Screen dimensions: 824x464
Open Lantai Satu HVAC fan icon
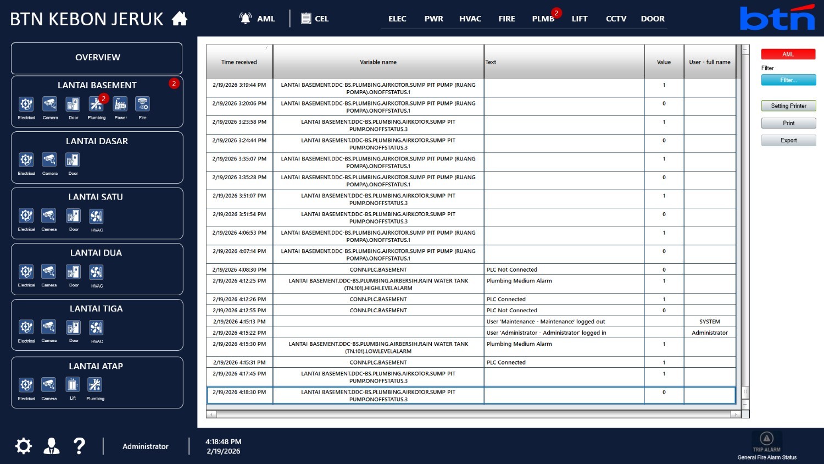pos(97,216)
